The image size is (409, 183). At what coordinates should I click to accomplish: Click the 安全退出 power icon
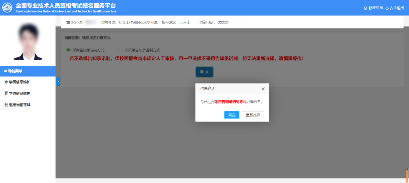pos(387,8)
